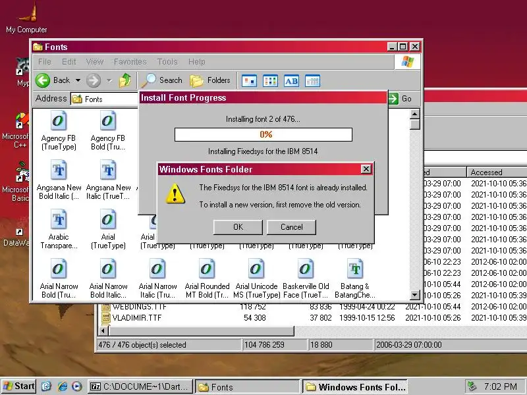Click the Search toolbar button
Image resolution: width=527 pixels, height=395 pixels.
tap(162, 80)
